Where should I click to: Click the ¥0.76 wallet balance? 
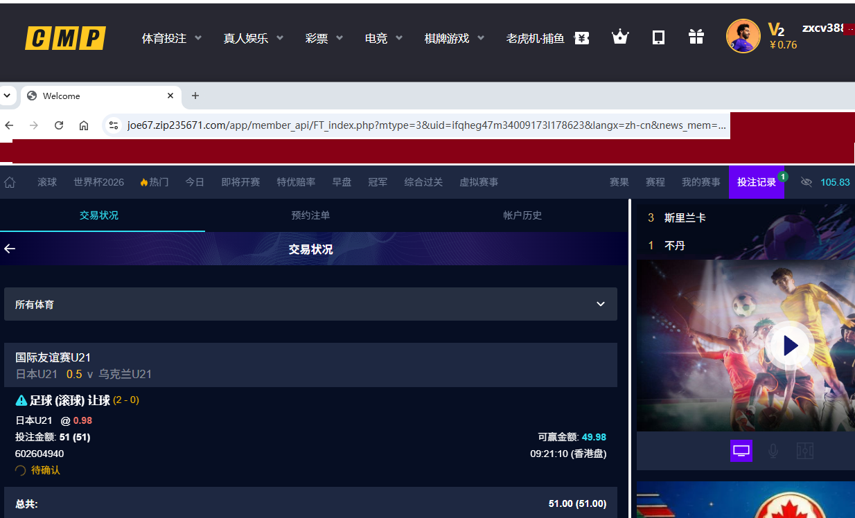pyautogui.click(x=783, y=45)
